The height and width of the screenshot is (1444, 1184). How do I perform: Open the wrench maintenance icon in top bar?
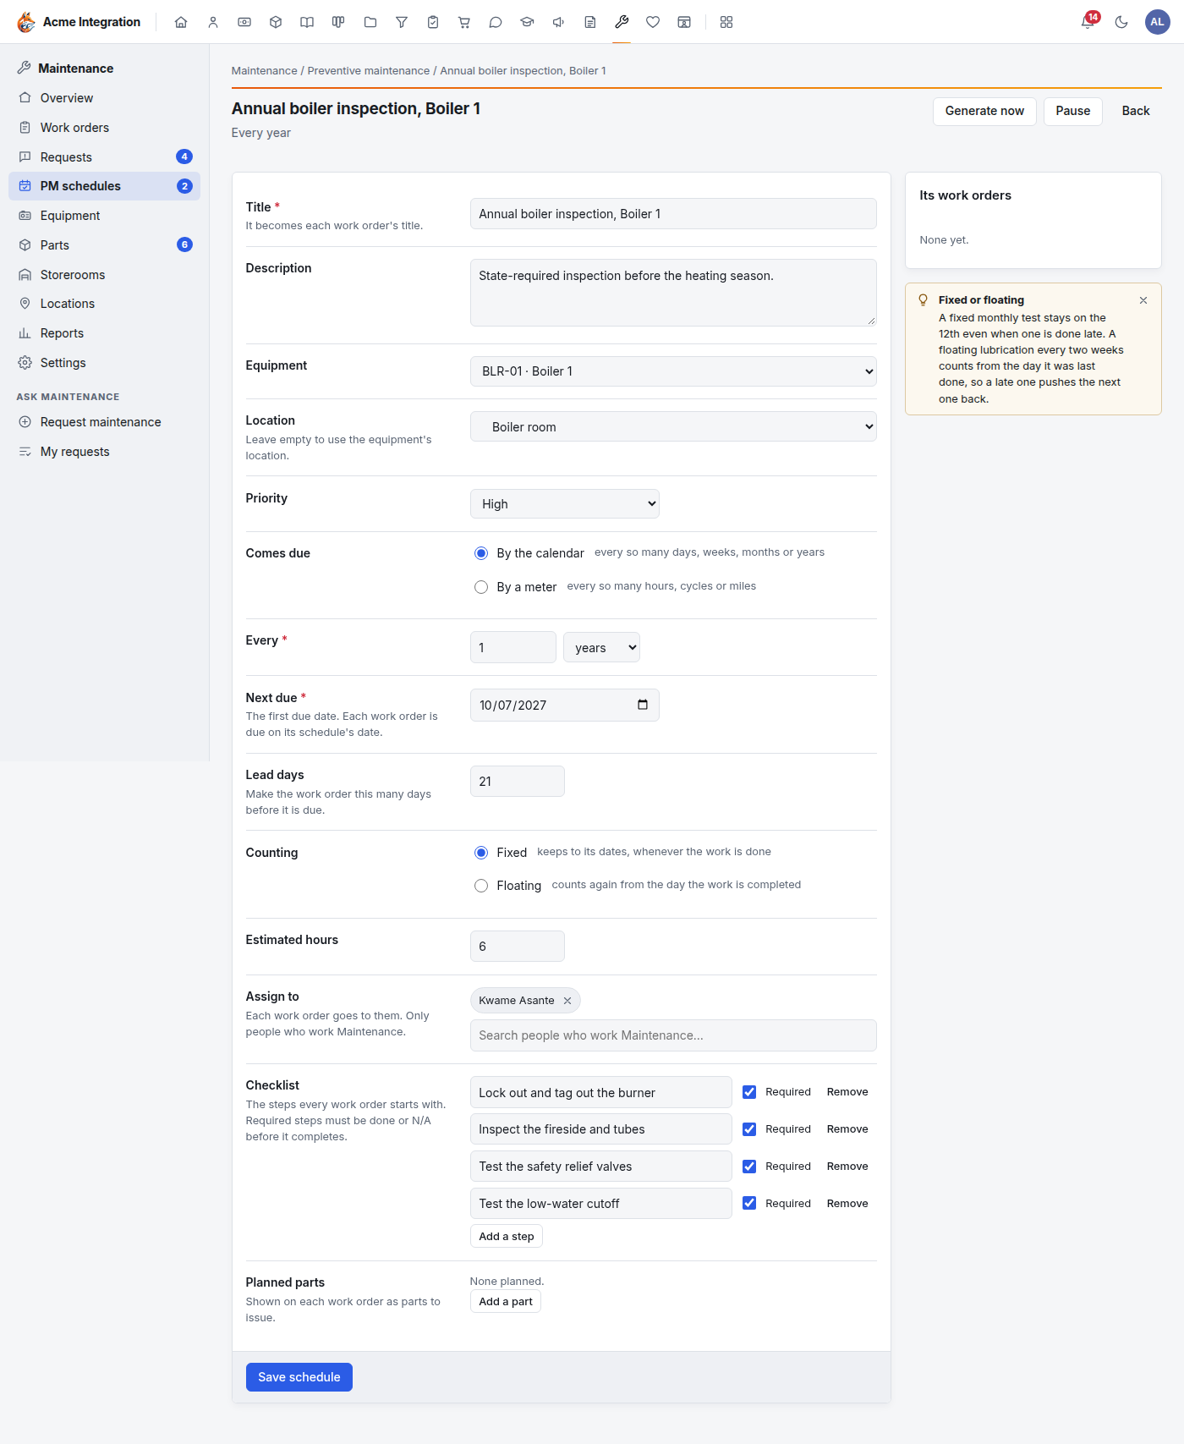coord(622,22)
